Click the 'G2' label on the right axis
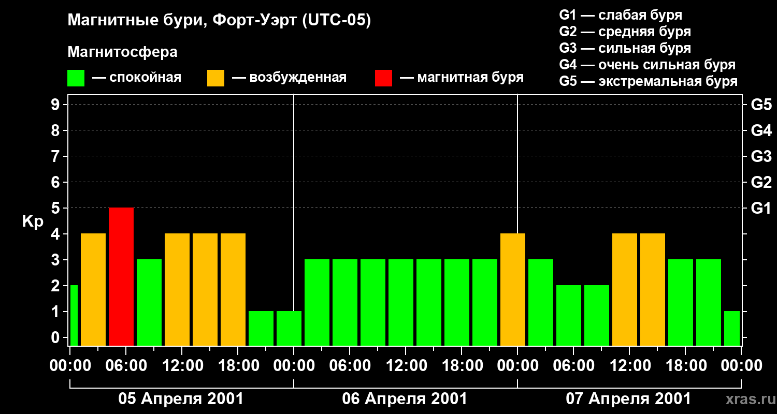This screenshot has width=777, height=414. (761, 182)
